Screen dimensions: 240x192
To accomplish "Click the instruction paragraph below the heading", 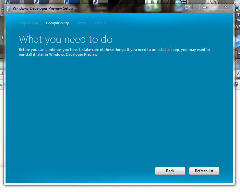I will coord(114,52).
